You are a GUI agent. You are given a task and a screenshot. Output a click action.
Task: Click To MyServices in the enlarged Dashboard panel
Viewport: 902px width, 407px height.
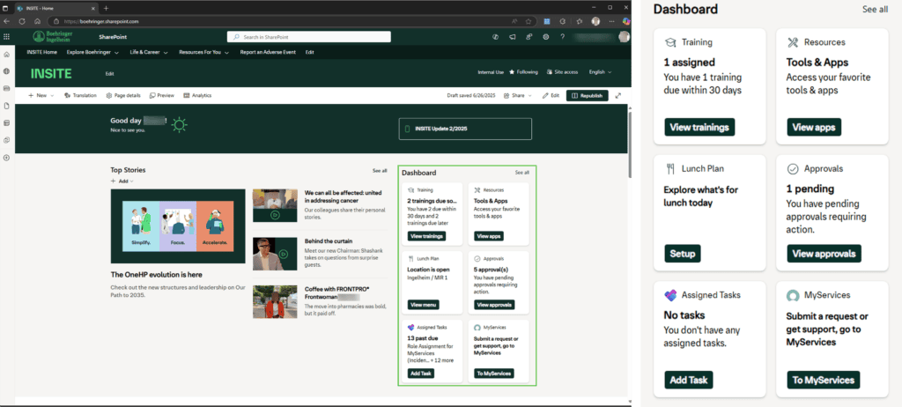(x=824, y=380)
